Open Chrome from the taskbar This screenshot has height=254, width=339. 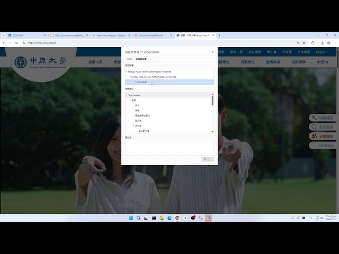(177, 218)
